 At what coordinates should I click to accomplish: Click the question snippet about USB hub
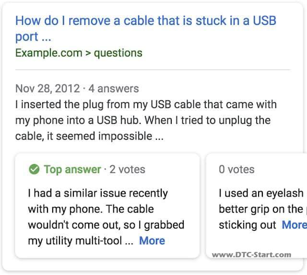point(146,120)
